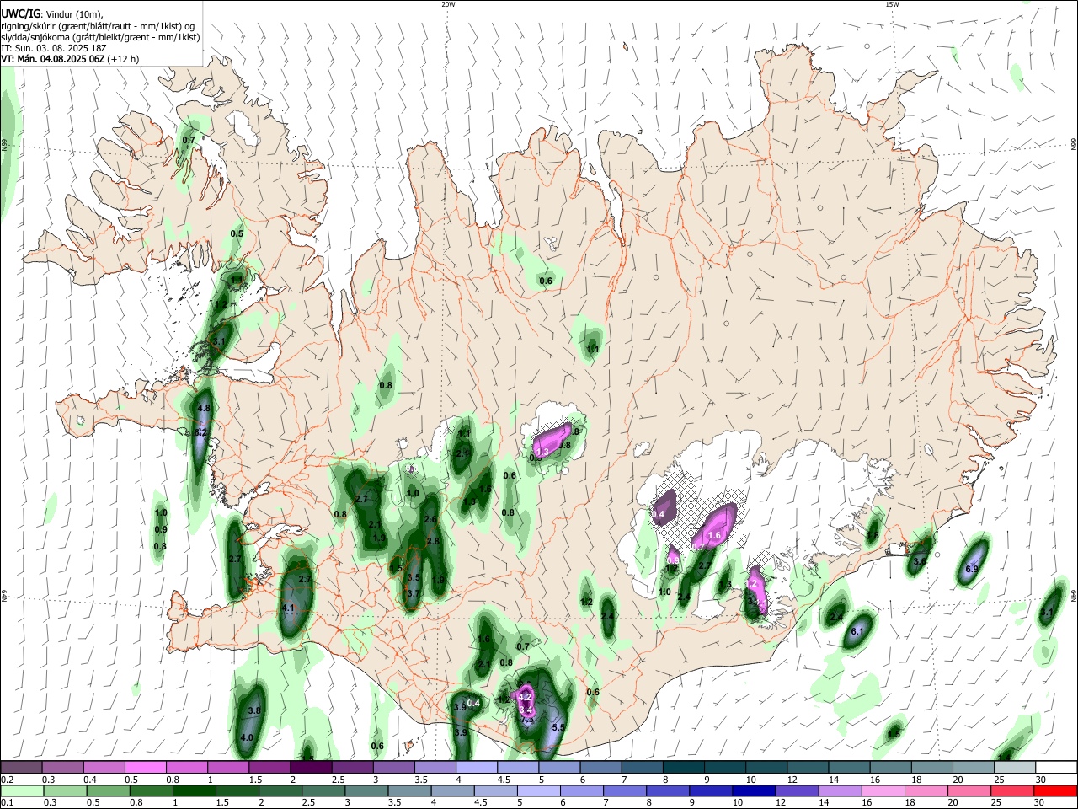1078x809 pixels.
Task: Click the 3.8 value above the 4.0 label
Action: [254, 711]
